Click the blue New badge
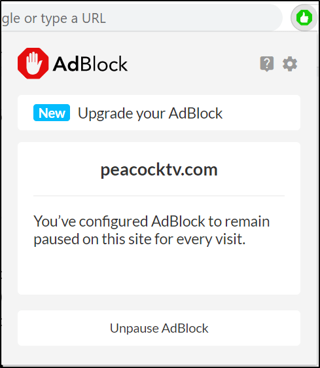320x368 pixels. [52, 113]
